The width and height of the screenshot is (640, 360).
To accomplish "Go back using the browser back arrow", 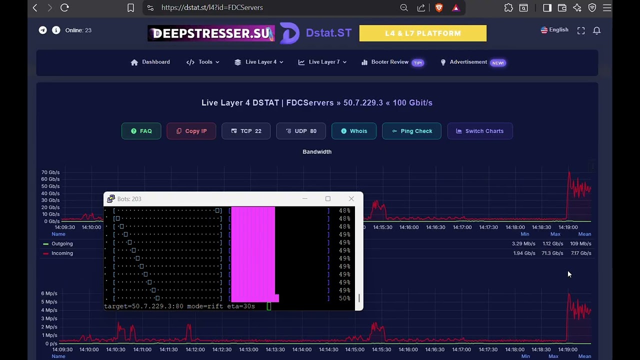I will pyautogui.click(x=35, y=7).
